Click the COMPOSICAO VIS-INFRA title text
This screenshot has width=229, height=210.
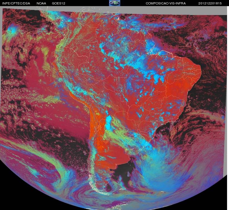click(166, 3)
